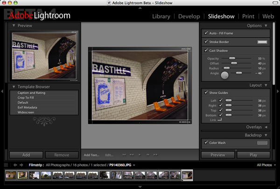Click the filmstrip forward arrow
The width and height of the screenshot is (280, 189).
click(21, 165)
